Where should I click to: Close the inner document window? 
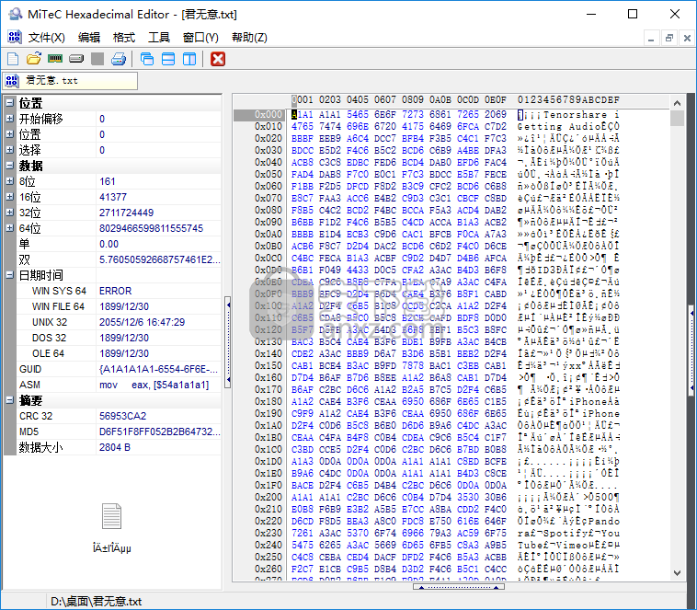coord(687,39)
